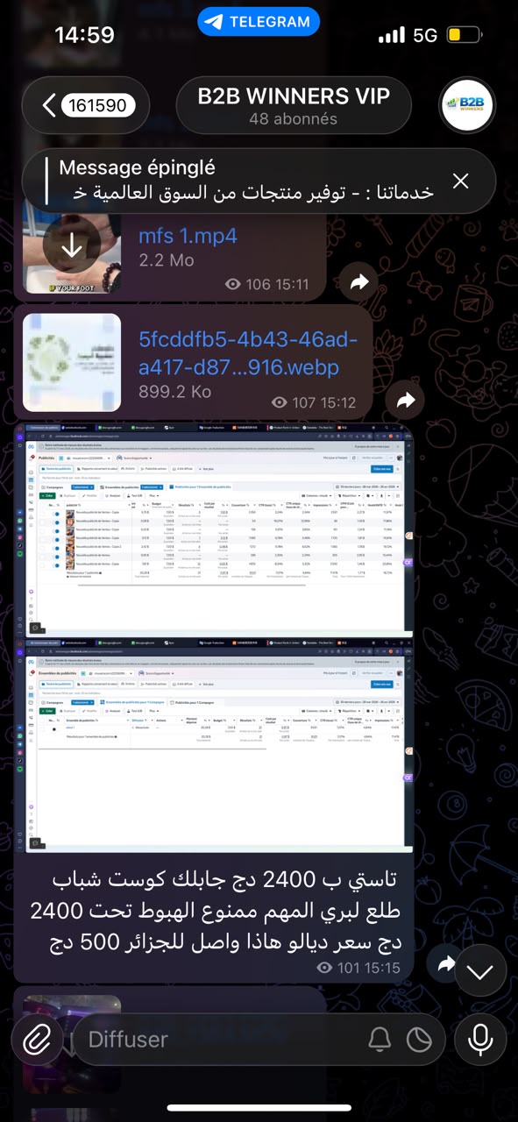518x1122 pixels.
Task: Tap the '2.2 Mo' file size label
Action: pos(167,260)
